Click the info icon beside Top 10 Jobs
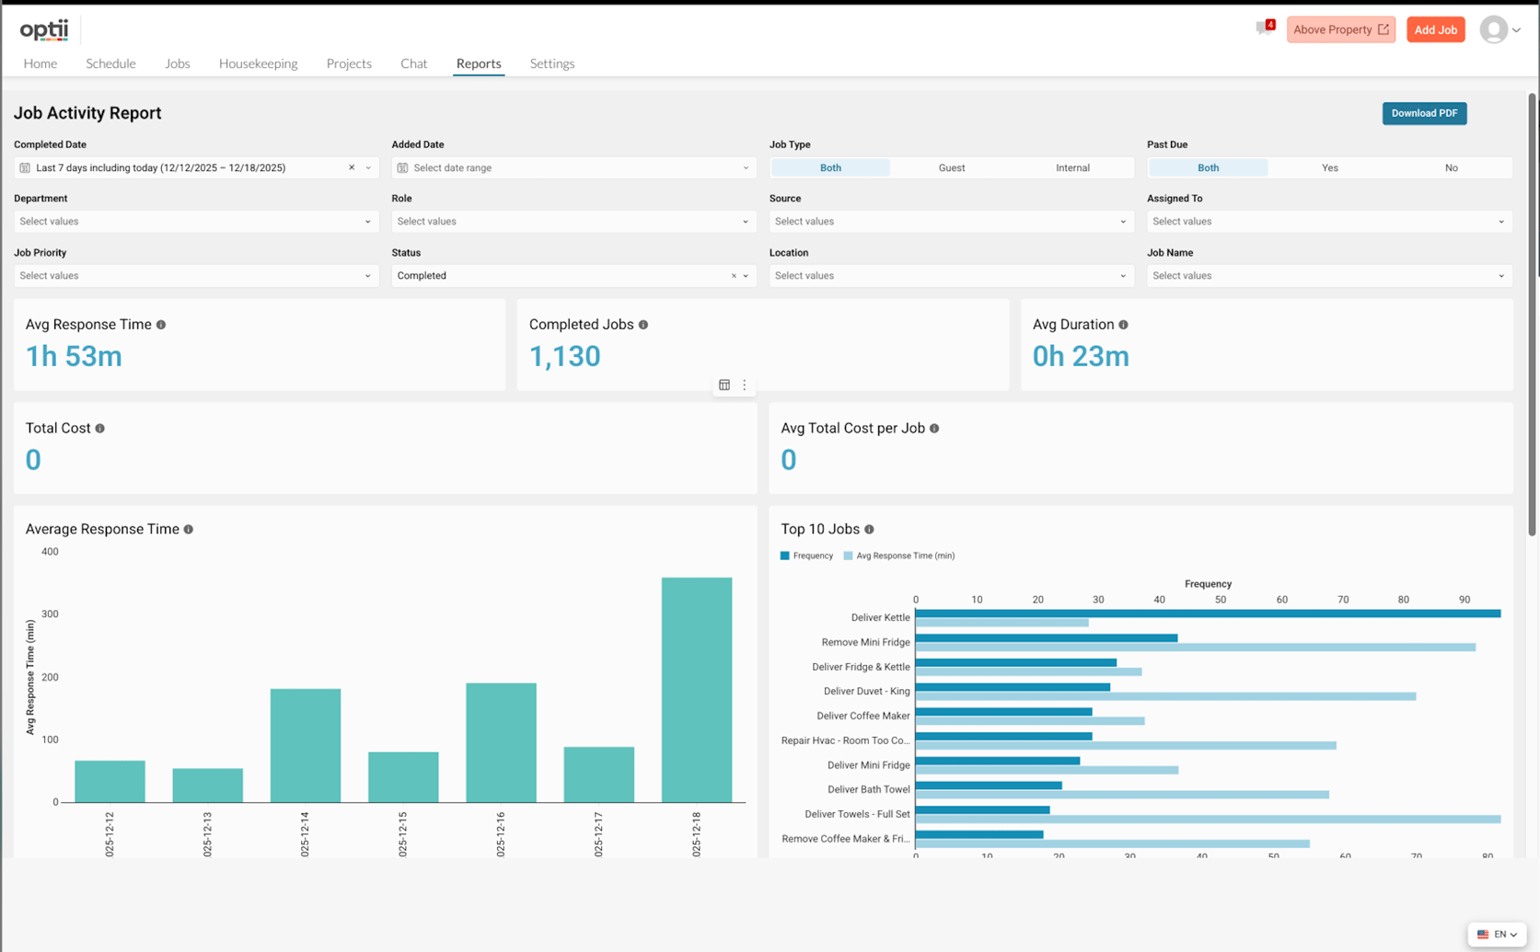 point(869,529)
